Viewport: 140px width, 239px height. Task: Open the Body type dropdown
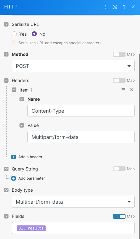coord(73,202)
